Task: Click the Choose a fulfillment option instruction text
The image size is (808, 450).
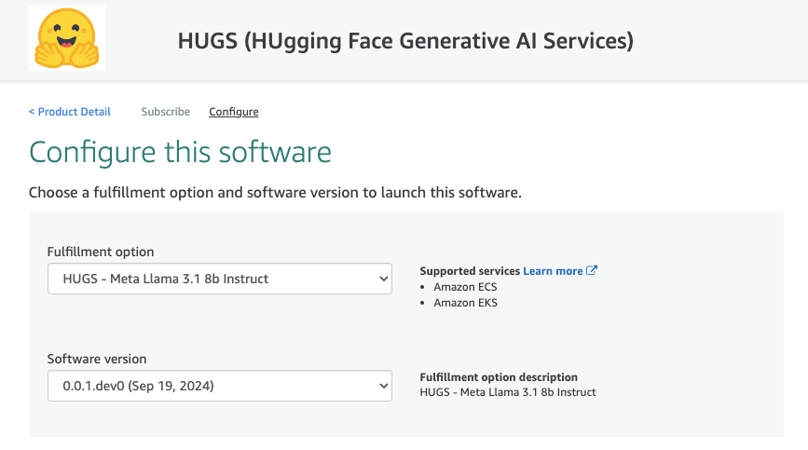Action: pyautogui.click(x=275, y=193)
